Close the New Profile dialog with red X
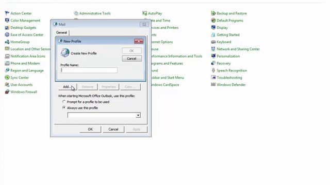This screenshot has width=330, height=185. [139, 41]
